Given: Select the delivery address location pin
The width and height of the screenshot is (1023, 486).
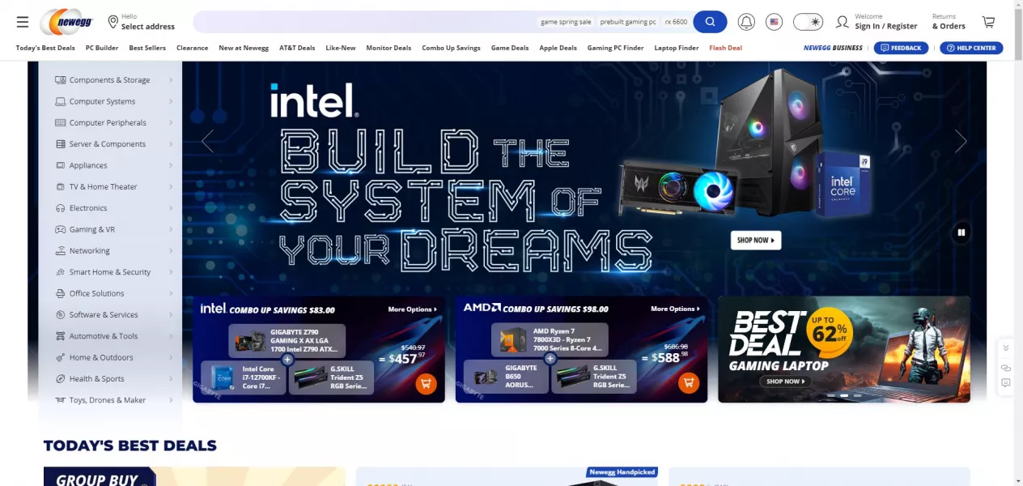Looking at the screenshot, I should 112,22.
